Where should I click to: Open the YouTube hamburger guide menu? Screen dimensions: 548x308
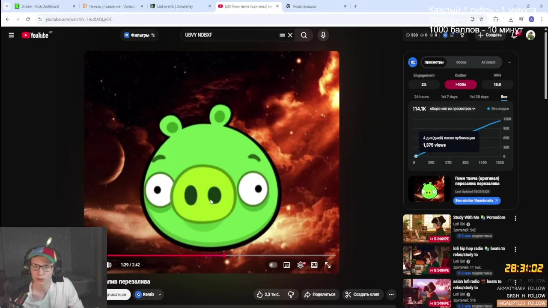(x=12, y=35)
